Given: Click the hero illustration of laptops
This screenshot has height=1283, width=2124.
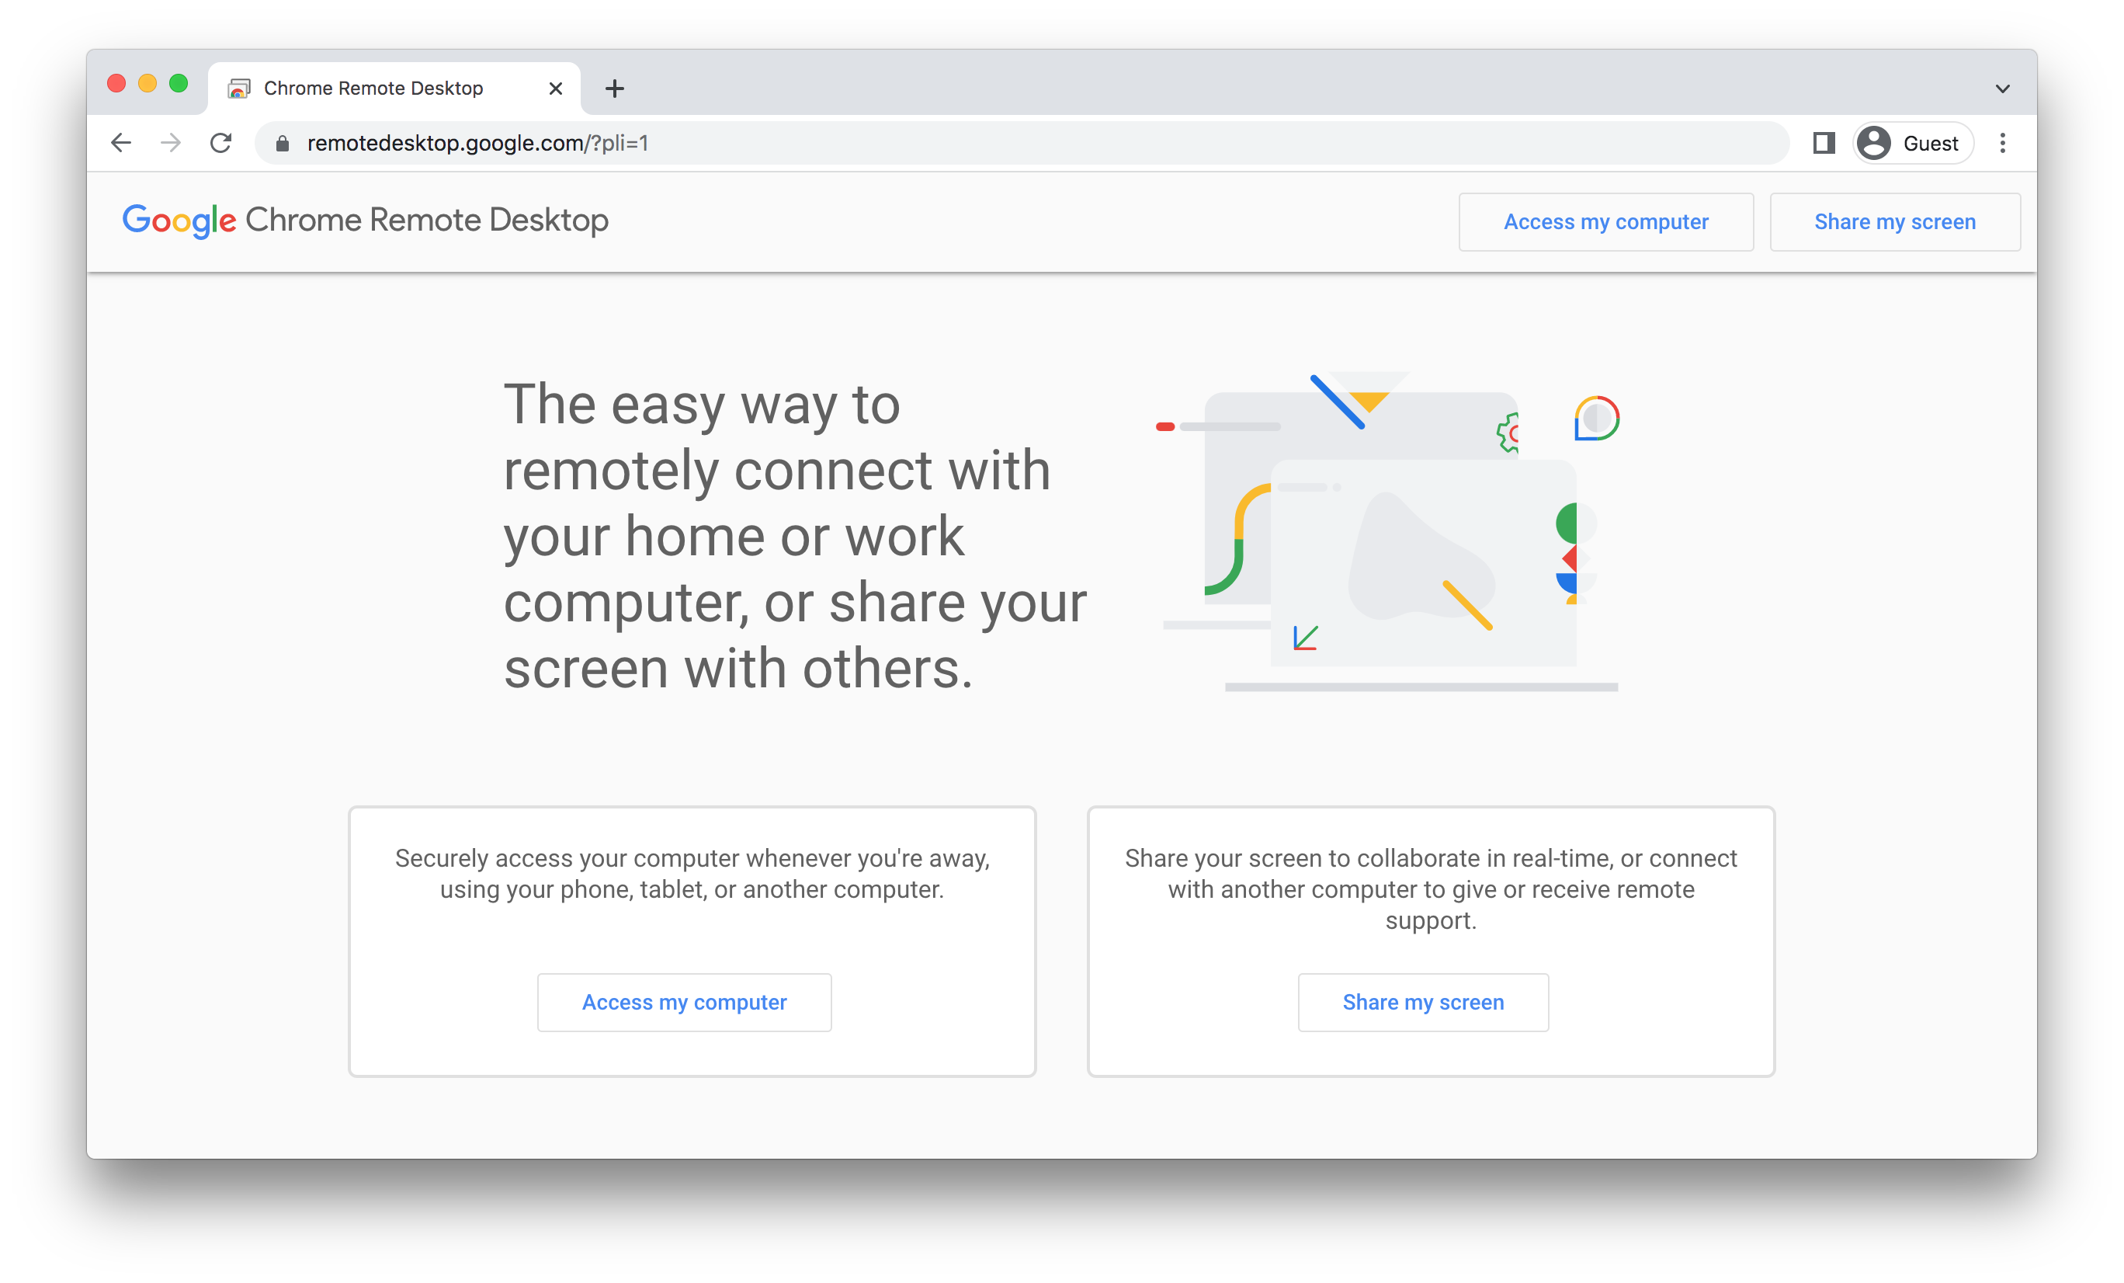Looking at the screenshot, I should click(1388, 531).
